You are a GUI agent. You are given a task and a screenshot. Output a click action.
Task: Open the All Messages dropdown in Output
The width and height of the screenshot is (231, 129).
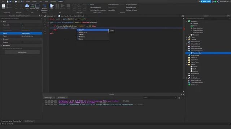[49, 98]
